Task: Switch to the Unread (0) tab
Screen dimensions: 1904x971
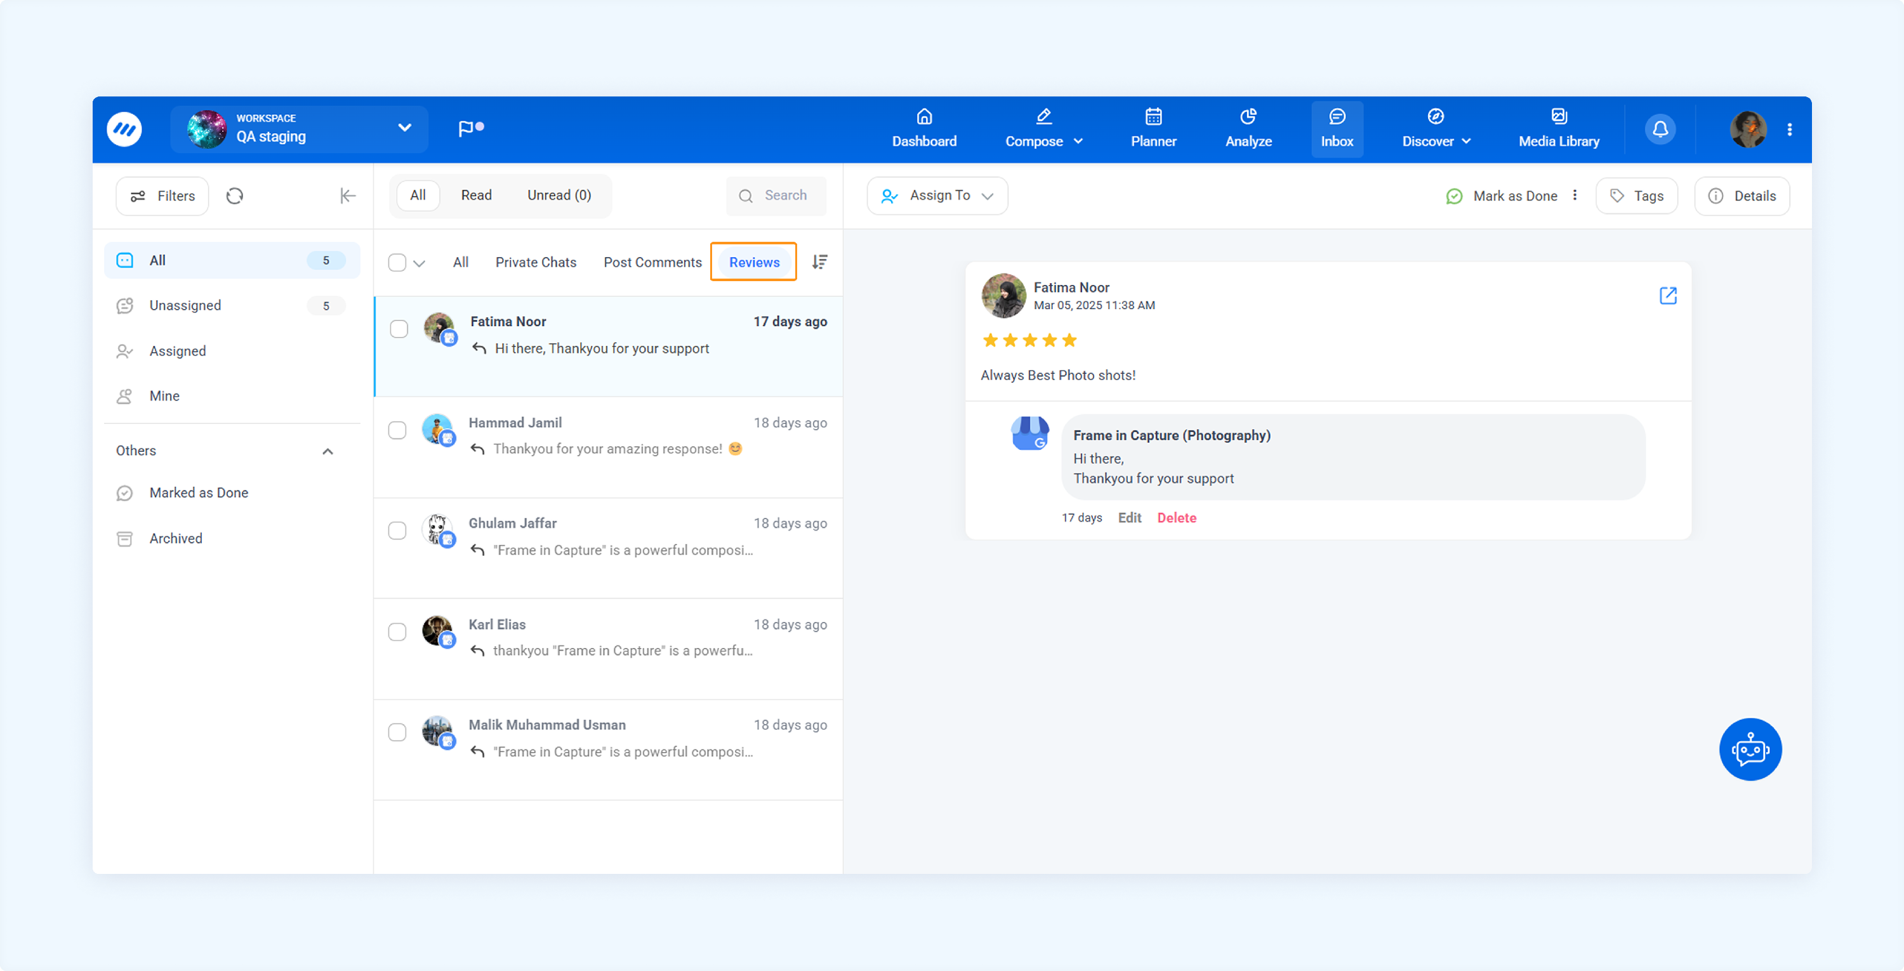Action: pyautogui.click(x=559, y=195)
